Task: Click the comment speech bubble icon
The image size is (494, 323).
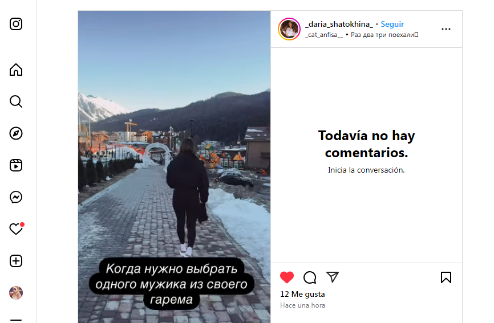Action: click(310, 277)
